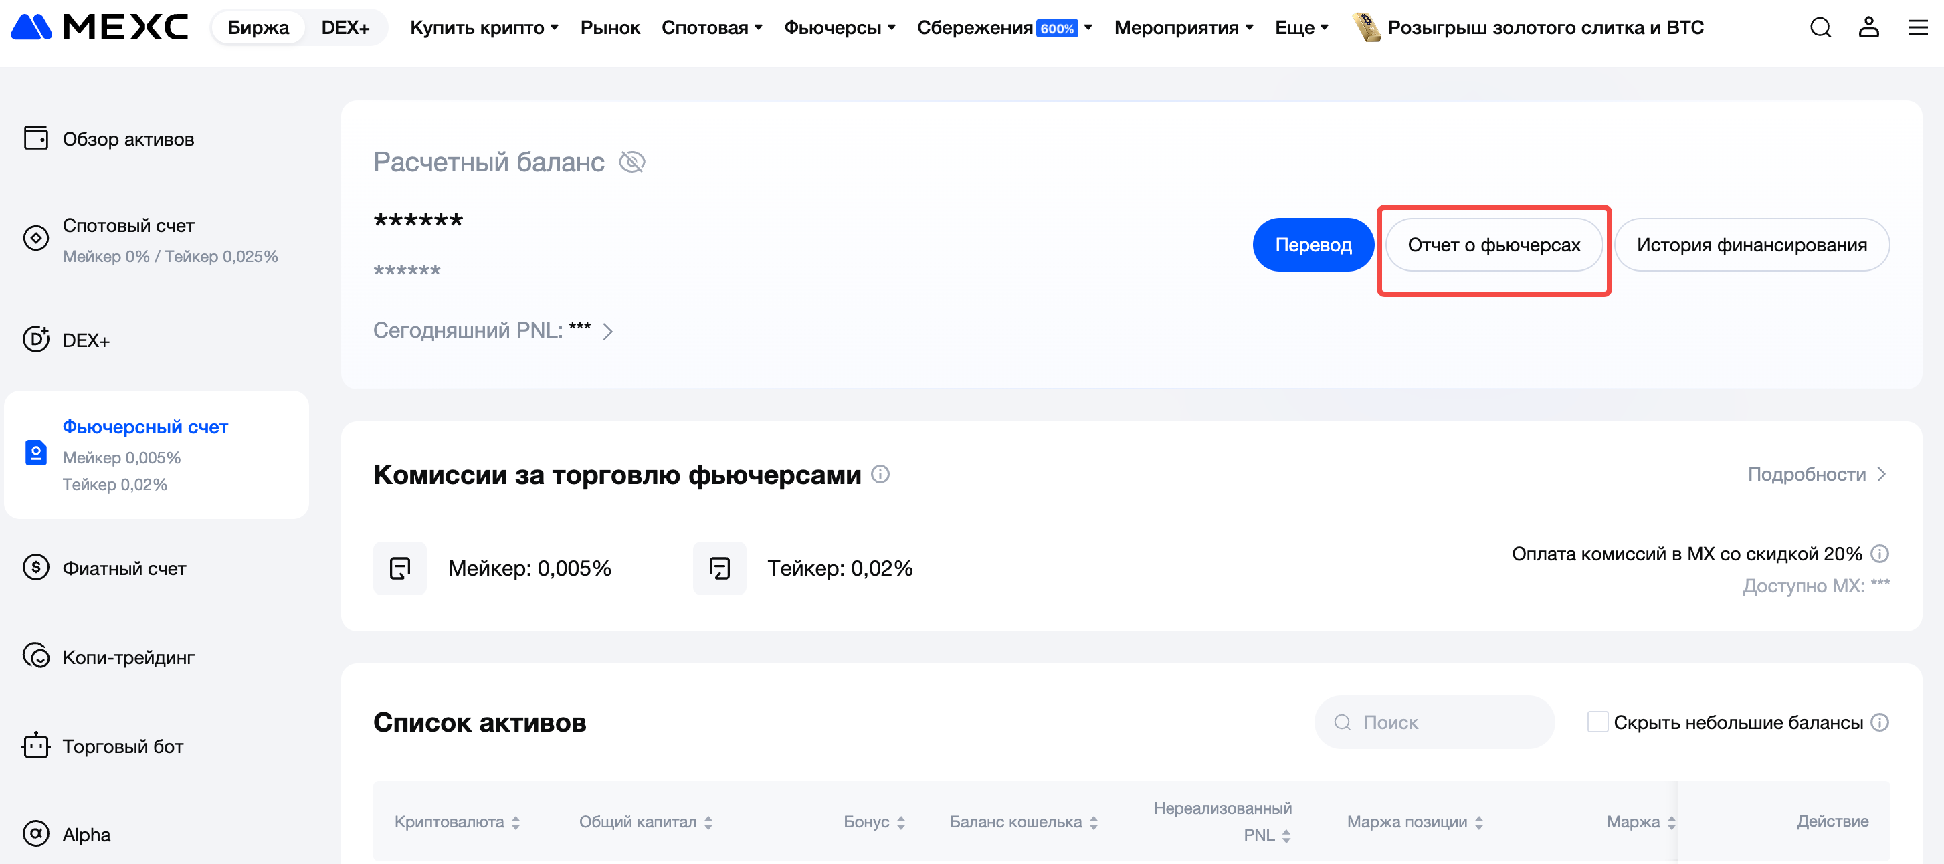Expand the Сбережения 600% dropdown
Viewport: 1944px width, 864px height.
[1005, 28]
